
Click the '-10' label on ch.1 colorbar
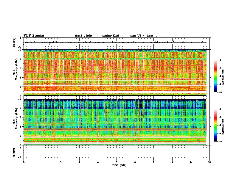click(x=220, y=92)
